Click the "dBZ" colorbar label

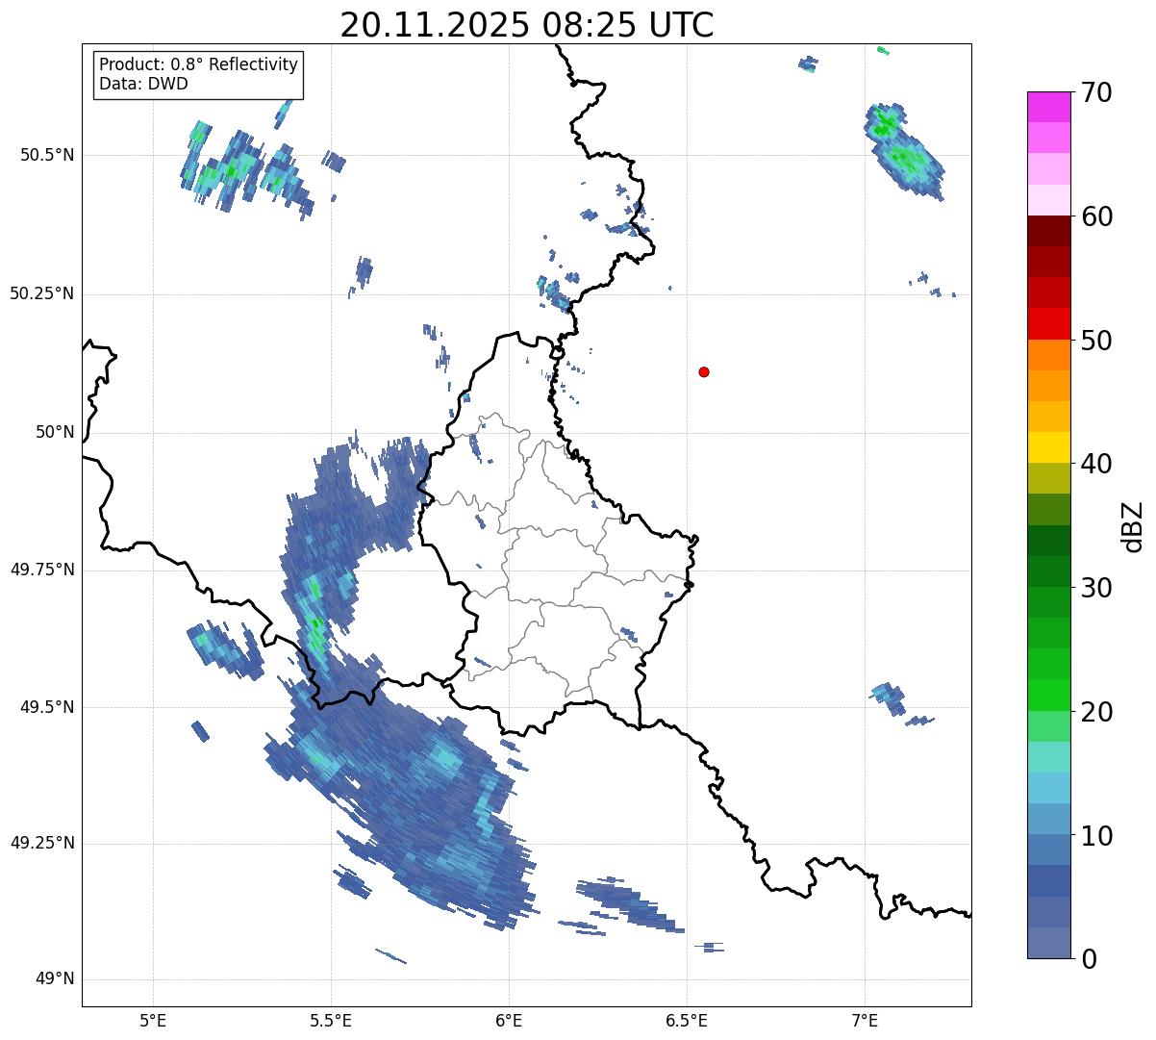[x=1133, y=526]
